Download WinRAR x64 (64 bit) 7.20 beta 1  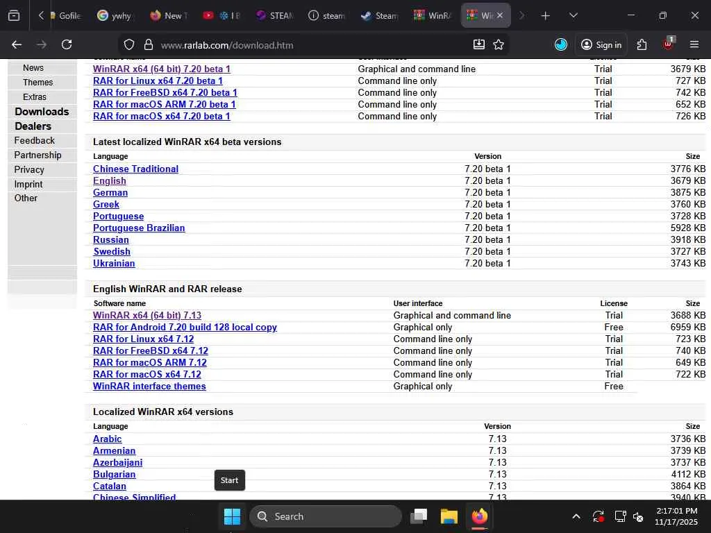click(x=161, y=69)
